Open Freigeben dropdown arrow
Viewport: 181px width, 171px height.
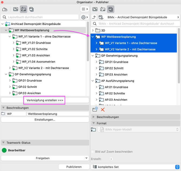86,158
